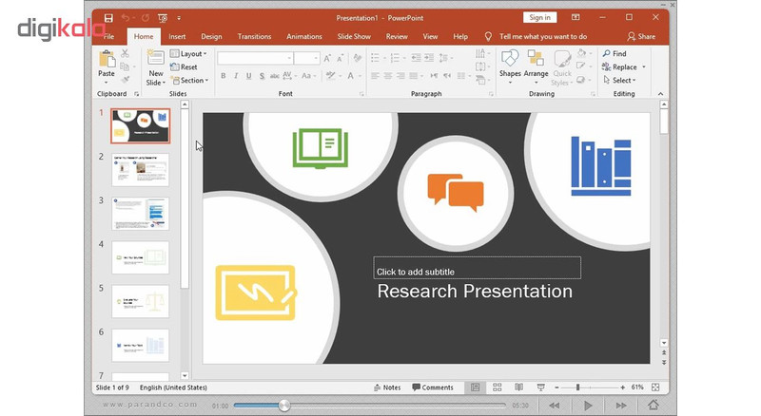Open the Select dropdown in Editing
This screenshot has width=761, height=416.
point(620,80)
